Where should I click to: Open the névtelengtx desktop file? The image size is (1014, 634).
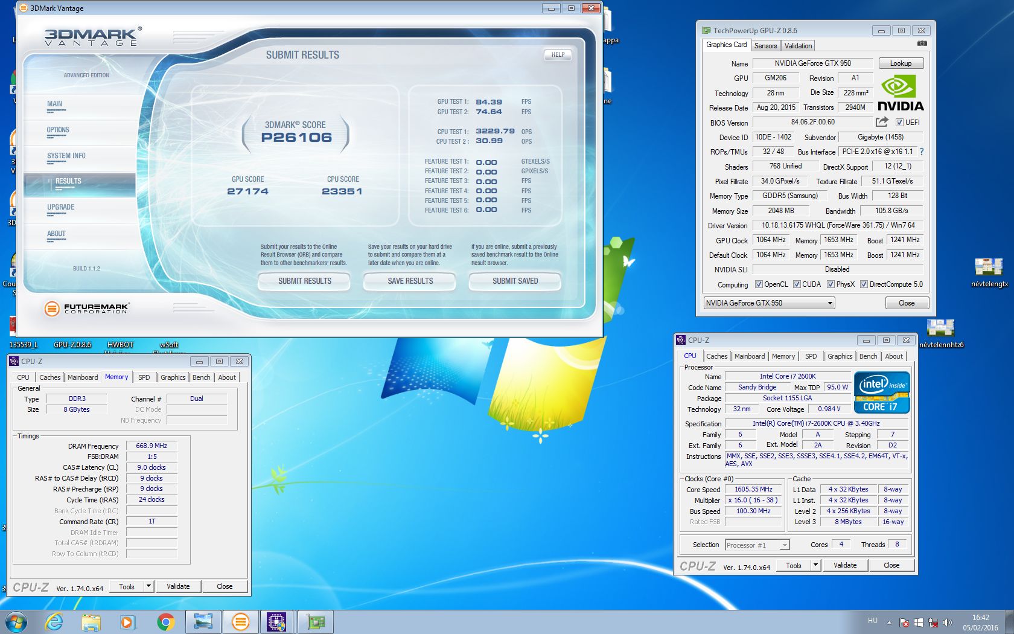pos(989,272)
